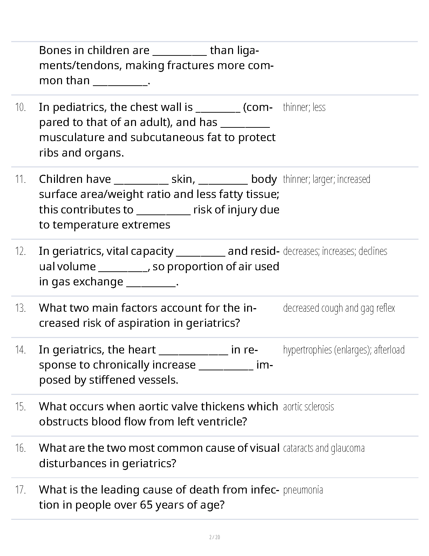The height and width of the screenshot is (556, 429).
Task: Click question number 14
Action: [21, 350]
